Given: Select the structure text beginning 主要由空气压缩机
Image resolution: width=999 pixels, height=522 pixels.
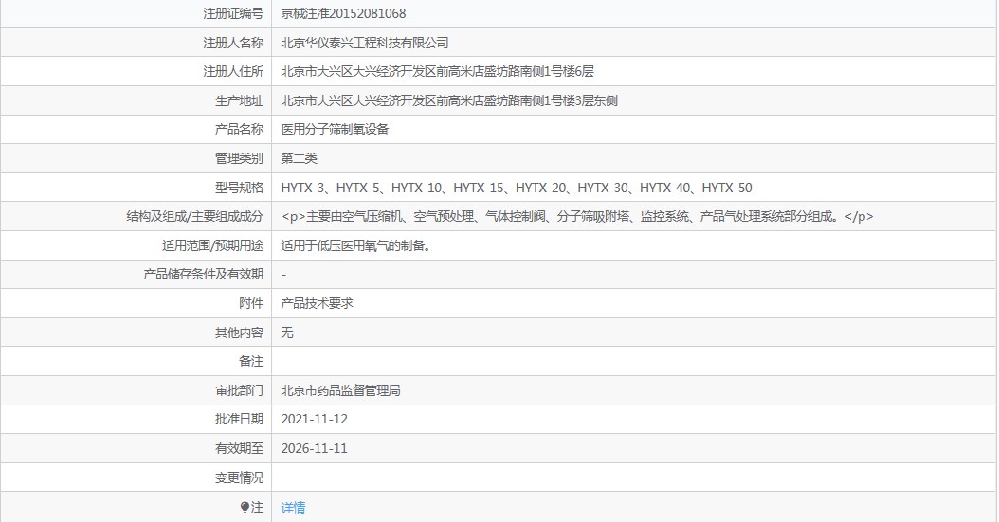Looking at the screenshot, I should pos(577,216).
